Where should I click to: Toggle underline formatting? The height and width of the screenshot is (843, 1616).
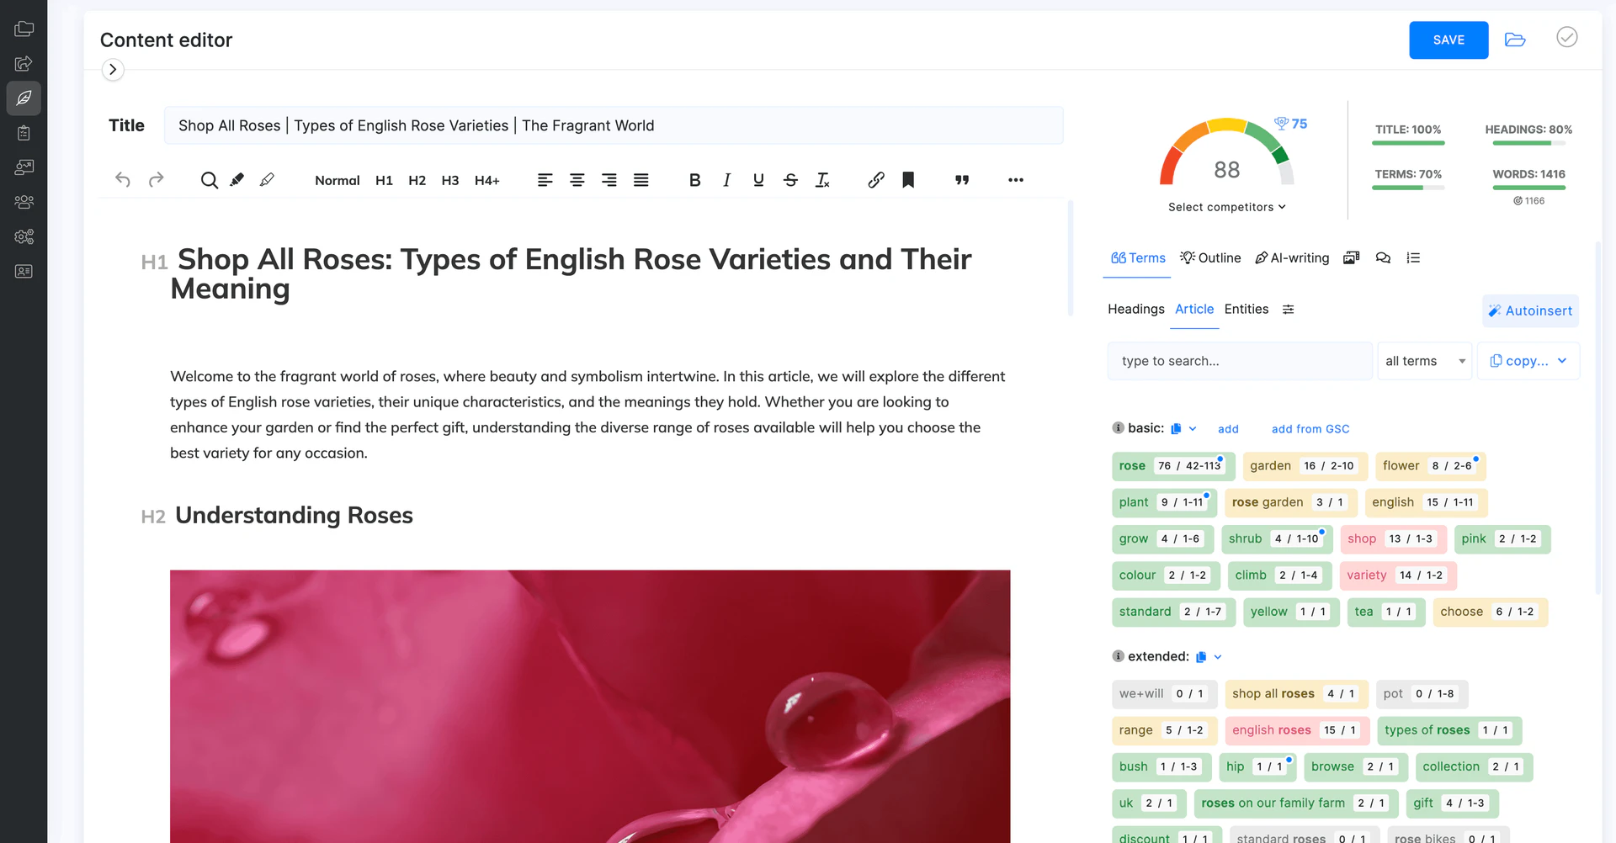click(758, 180)
